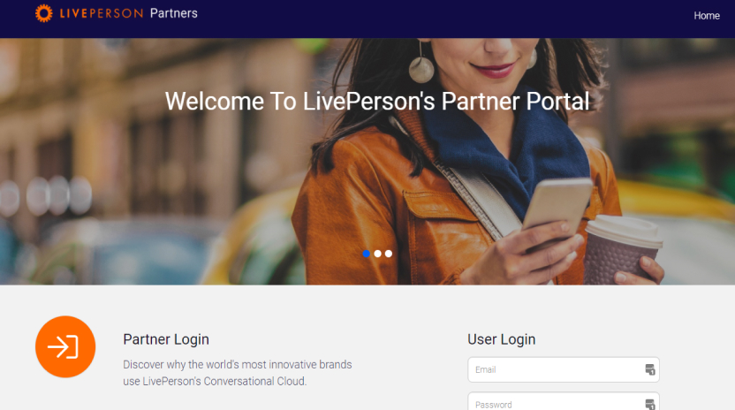Open password manager icon in Email field

[650, 369]
